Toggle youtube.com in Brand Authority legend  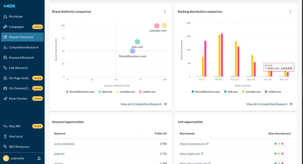(x=125, y=92)
